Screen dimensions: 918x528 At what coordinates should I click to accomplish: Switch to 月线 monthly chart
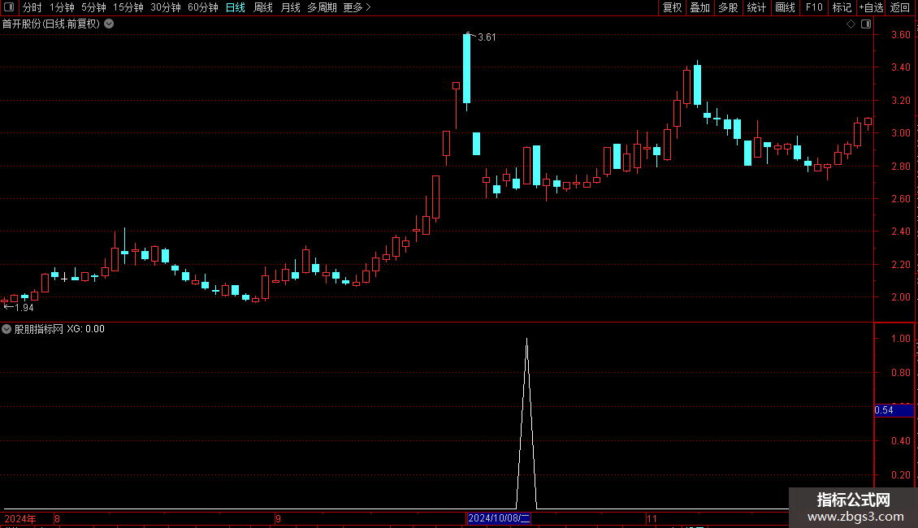[x=290, y=7]
